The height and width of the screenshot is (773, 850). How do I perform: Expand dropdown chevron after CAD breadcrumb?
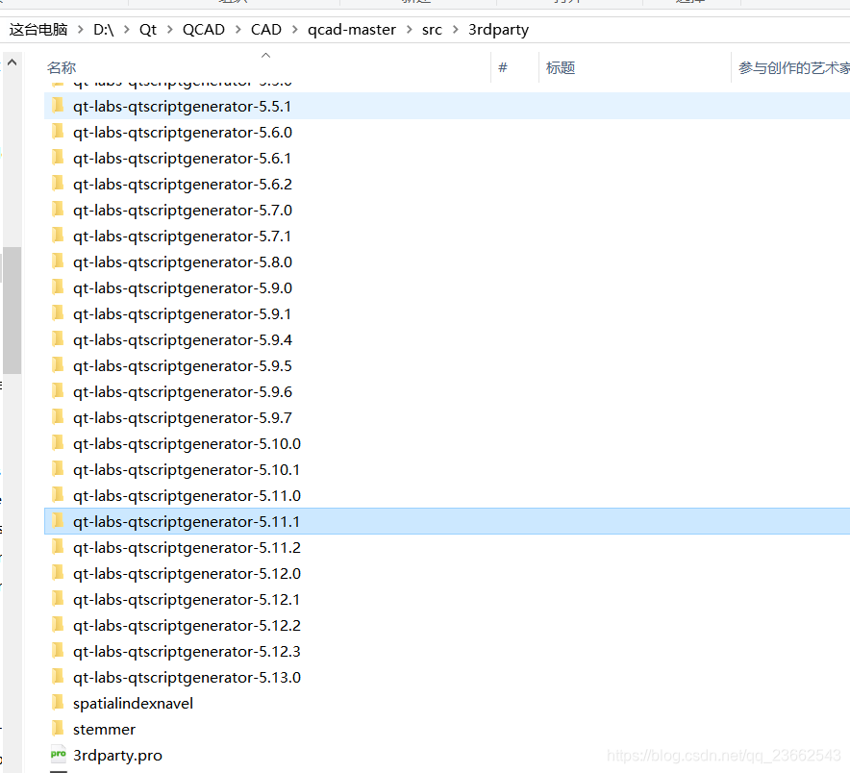point(295,30)
